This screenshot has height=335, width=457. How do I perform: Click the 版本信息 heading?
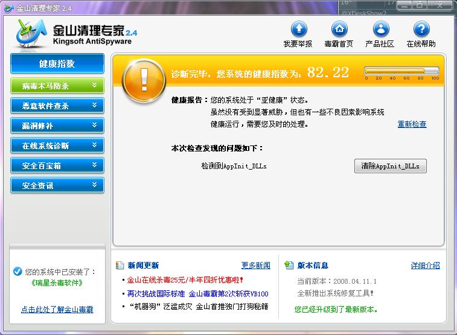click(313, 266)
